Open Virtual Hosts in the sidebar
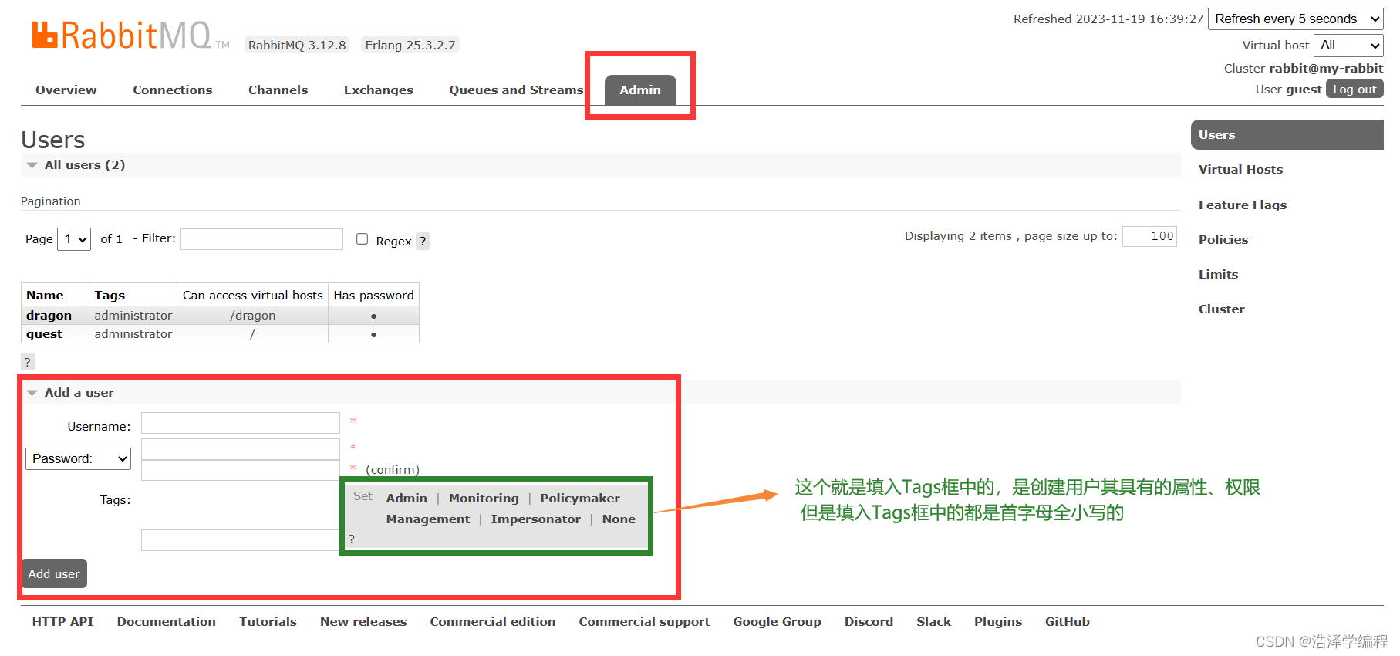The height and width of the screenshot is (656, 1400). [x=1240, y=170]
